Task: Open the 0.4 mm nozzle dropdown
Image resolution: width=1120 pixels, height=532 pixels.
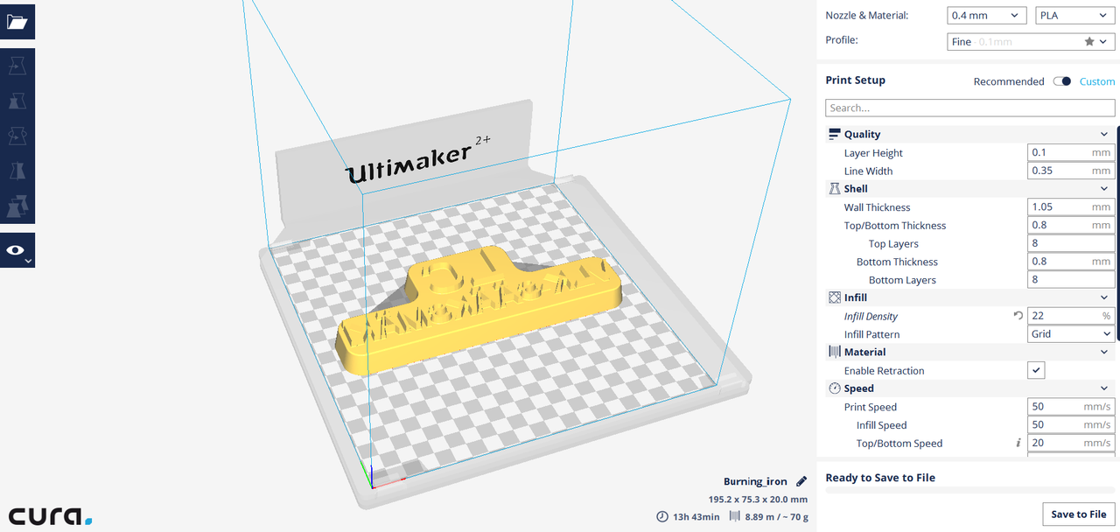Action: 987,15
